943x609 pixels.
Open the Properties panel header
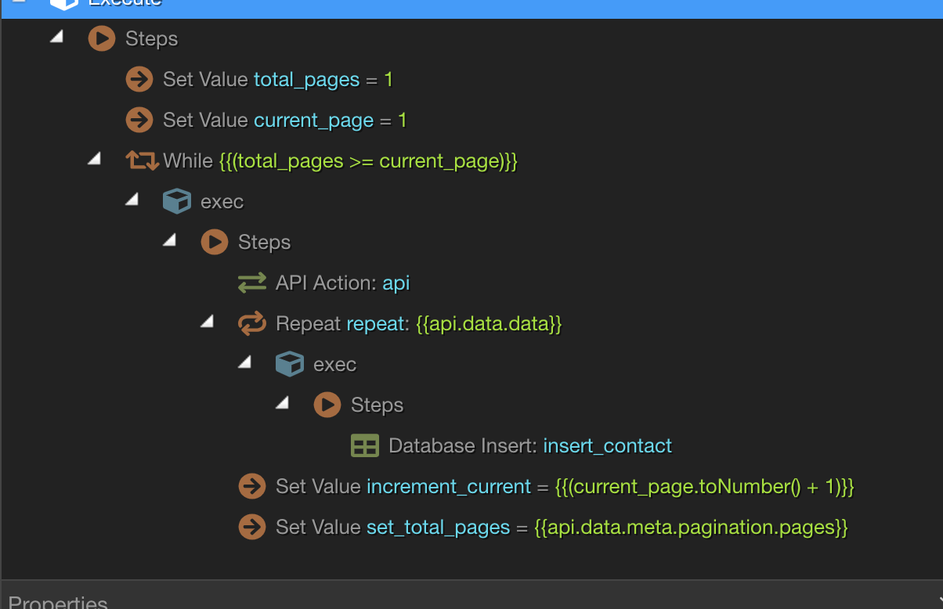58,601
